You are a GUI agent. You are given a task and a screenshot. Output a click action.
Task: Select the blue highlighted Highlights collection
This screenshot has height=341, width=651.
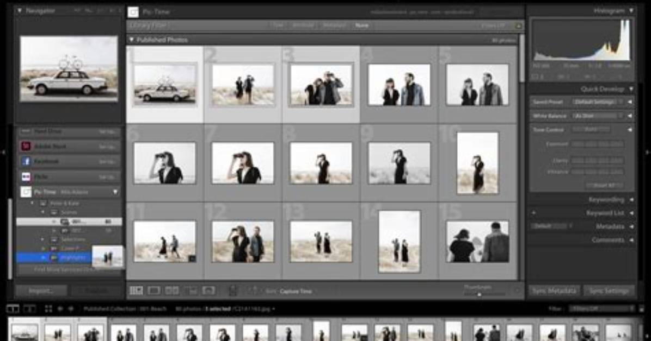point(54,258)
